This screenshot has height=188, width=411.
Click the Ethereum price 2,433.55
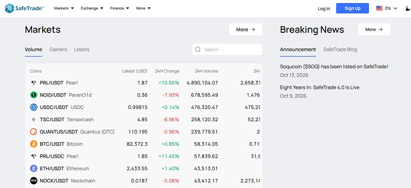coord(137,168)
